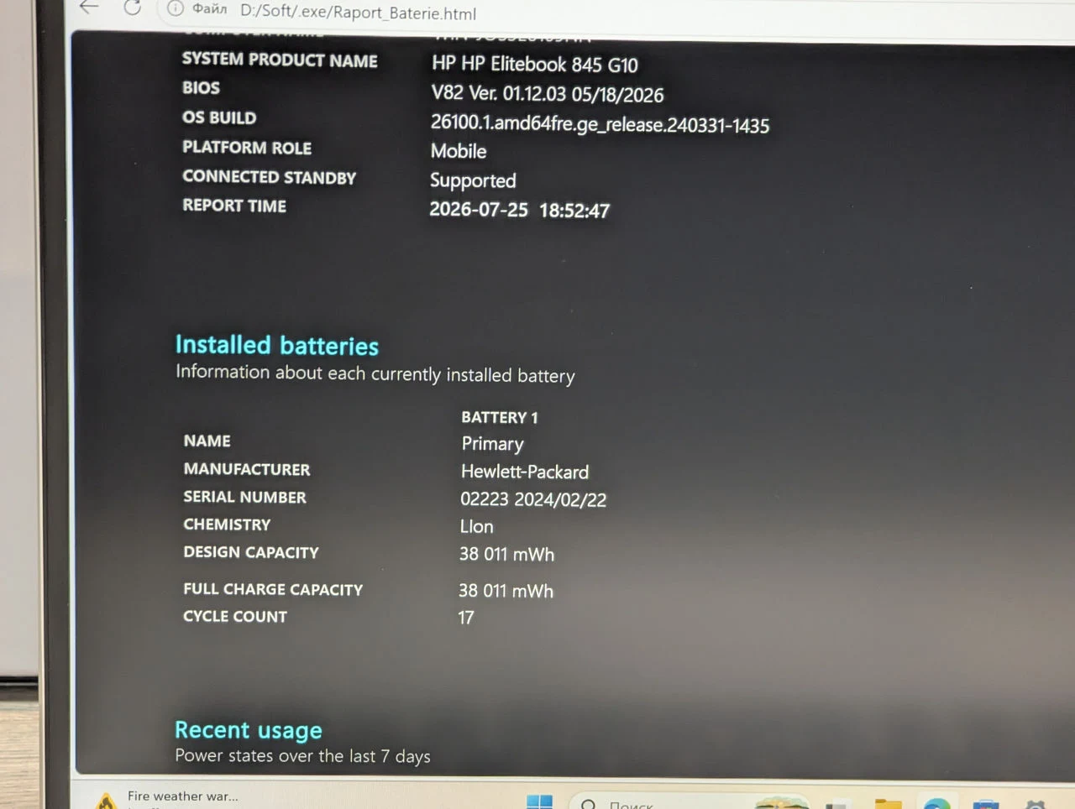Click the "PLATFORM ROLE" label
Screen dimensions: 1075x809
247,148
